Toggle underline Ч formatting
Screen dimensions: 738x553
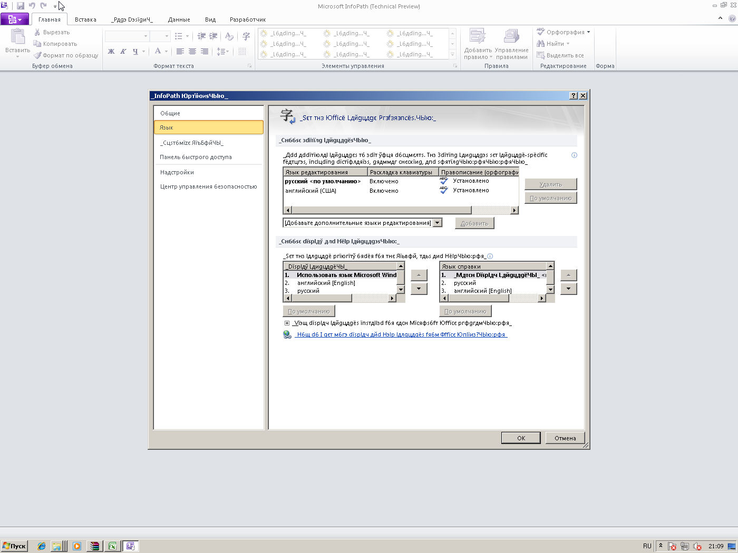135,51
